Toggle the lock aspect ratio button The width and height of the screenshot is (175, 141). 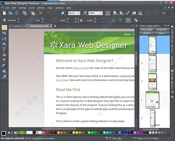[x=81, y=20]
